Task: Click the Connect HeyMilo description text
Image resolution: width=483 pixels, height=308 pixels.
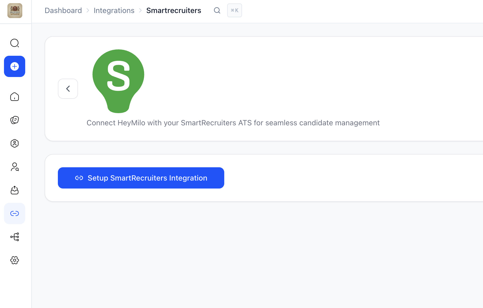Action: pyautogui.click(x=233, y=123)
